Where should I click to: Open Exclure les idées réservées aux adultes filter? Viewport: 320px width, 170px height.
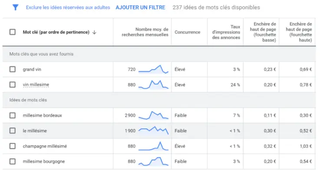point(68,7)
